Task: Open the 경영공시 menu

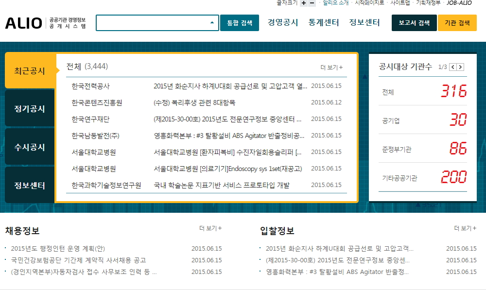Action: (283, 22)
